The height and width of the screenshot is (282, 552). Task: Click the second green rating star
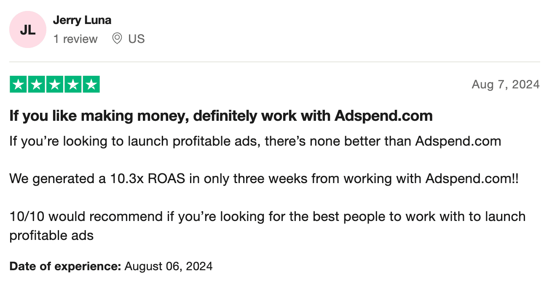(x=36, y=85)
